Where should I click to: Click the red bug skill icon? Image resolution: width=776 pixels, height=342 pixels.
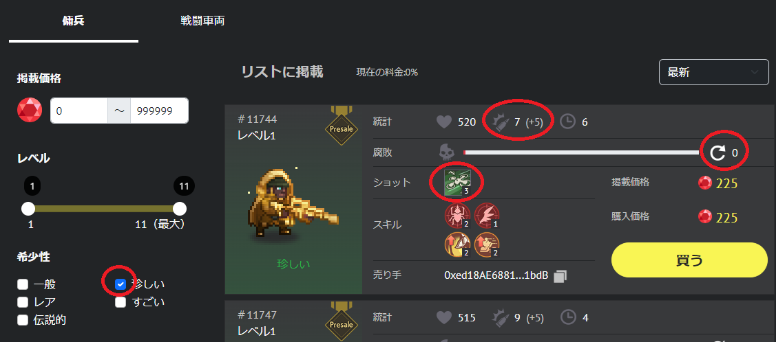[x=457, y=215]
